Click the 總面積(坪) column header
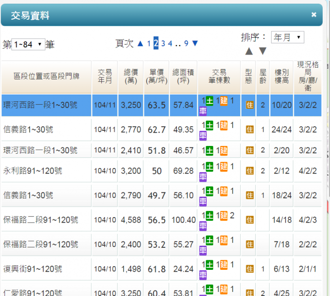Viewport: 330px width, 296px height. click(183, 77)
